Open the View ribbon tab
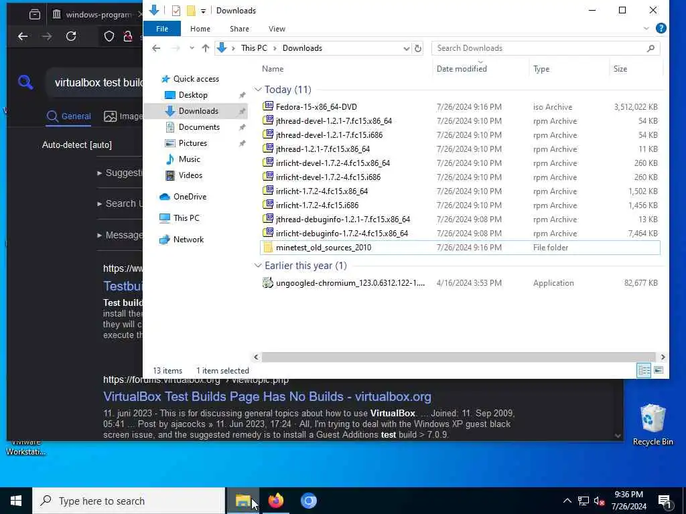This screenshot has width=686, height=514. coord(277,29)
